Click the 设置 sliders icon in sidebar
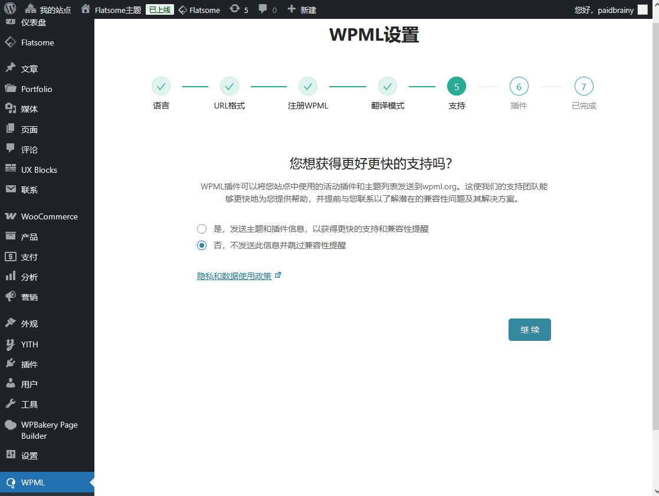Screen dimensions: 659x496 11,455
